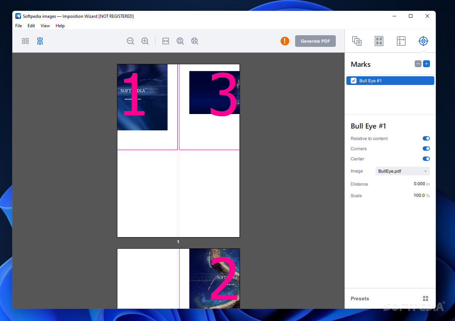
Task: Open the Presets grid icon
Action: (426, 298)
